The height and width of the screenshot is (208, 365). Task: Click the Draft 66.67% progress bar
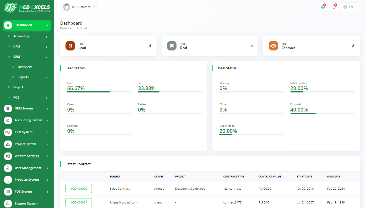pos(99,92)
